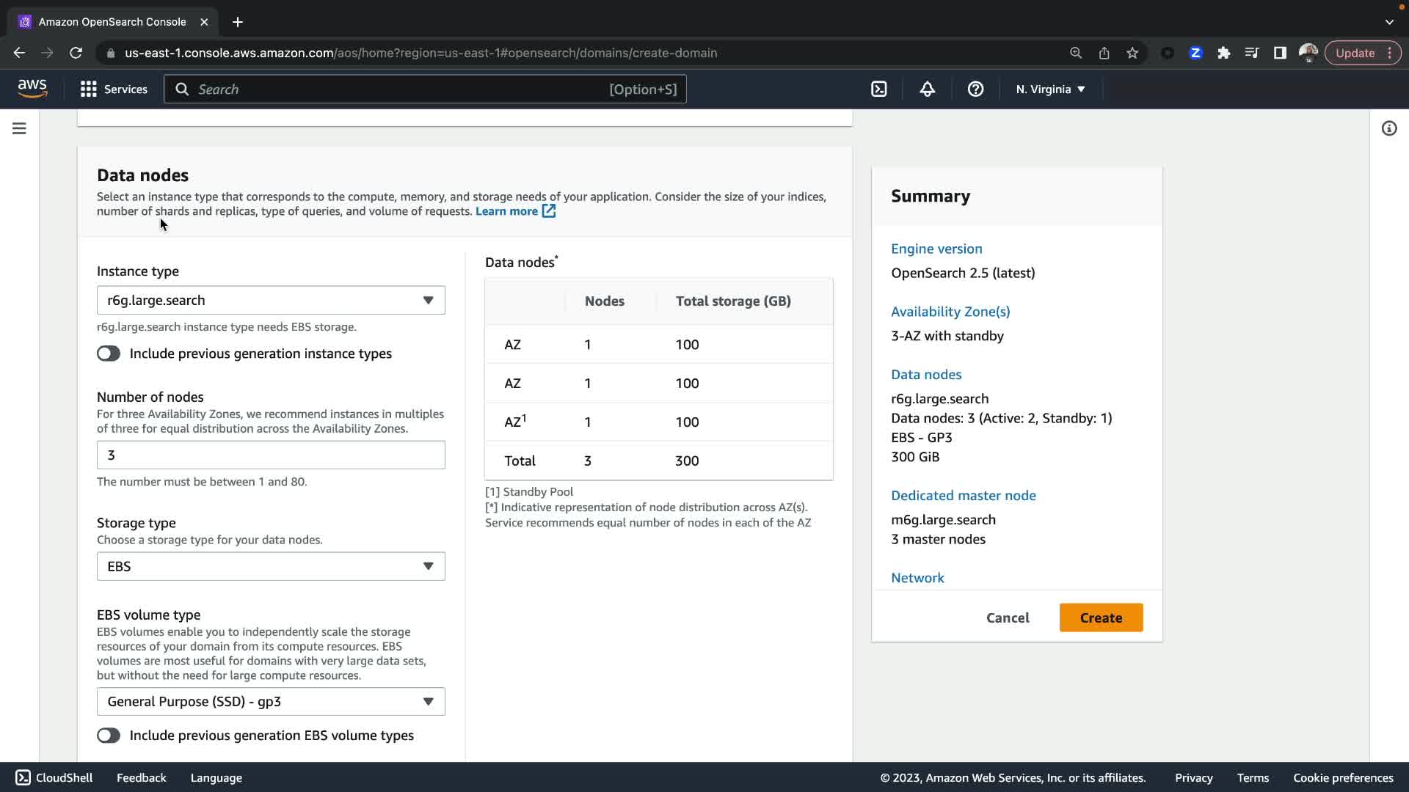This screenshot has height=792, width=1409.
Task: Open the CloudShell icon in top navigation
Action: (x=878, y=89)
